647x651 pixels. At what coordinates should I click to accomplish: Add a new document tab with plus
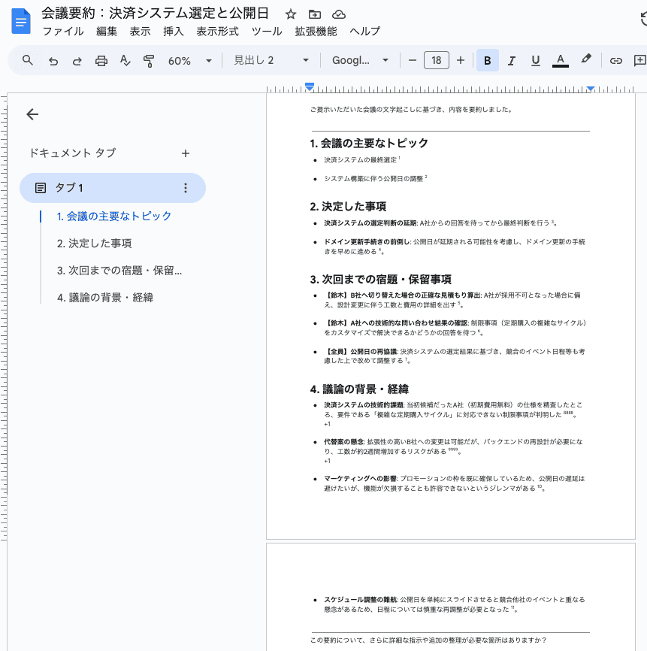(186, 153)
